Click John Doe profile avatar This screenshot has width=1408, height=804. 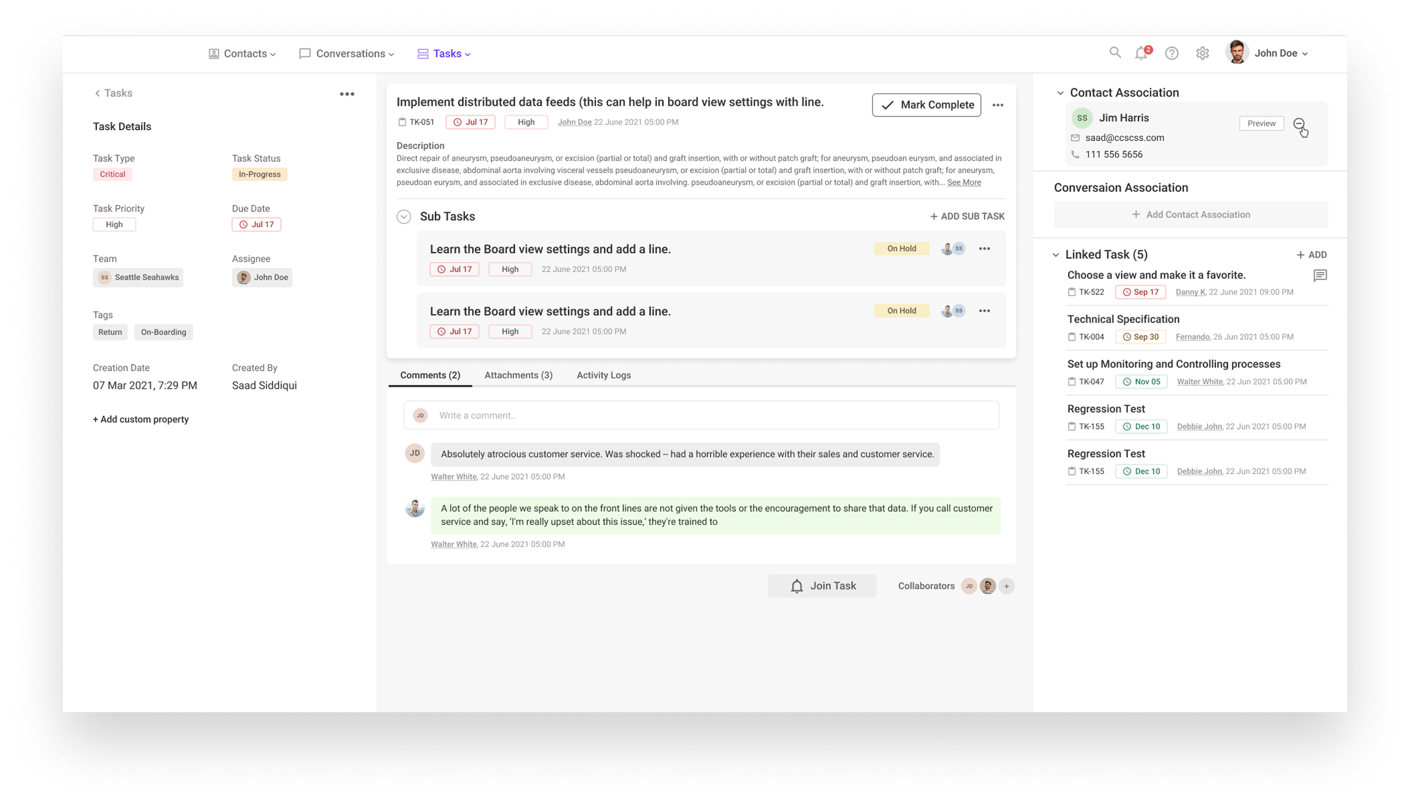[1236, 52]
